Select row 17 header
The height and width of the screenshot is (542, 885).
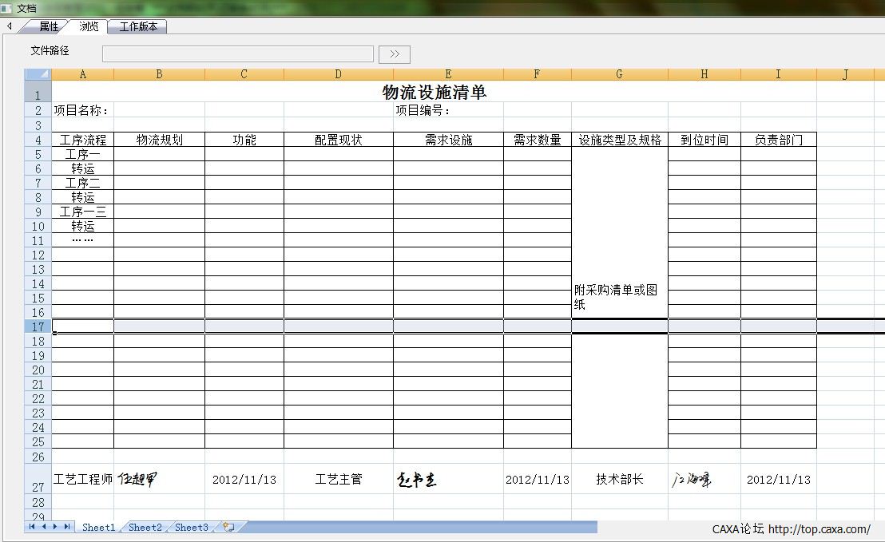pos(38,326)
